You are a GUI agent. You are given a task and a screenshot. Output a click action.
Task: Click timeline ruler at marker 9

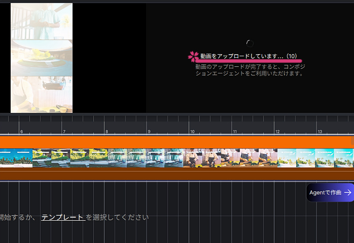pyautogui.click(x=149, y=131)
